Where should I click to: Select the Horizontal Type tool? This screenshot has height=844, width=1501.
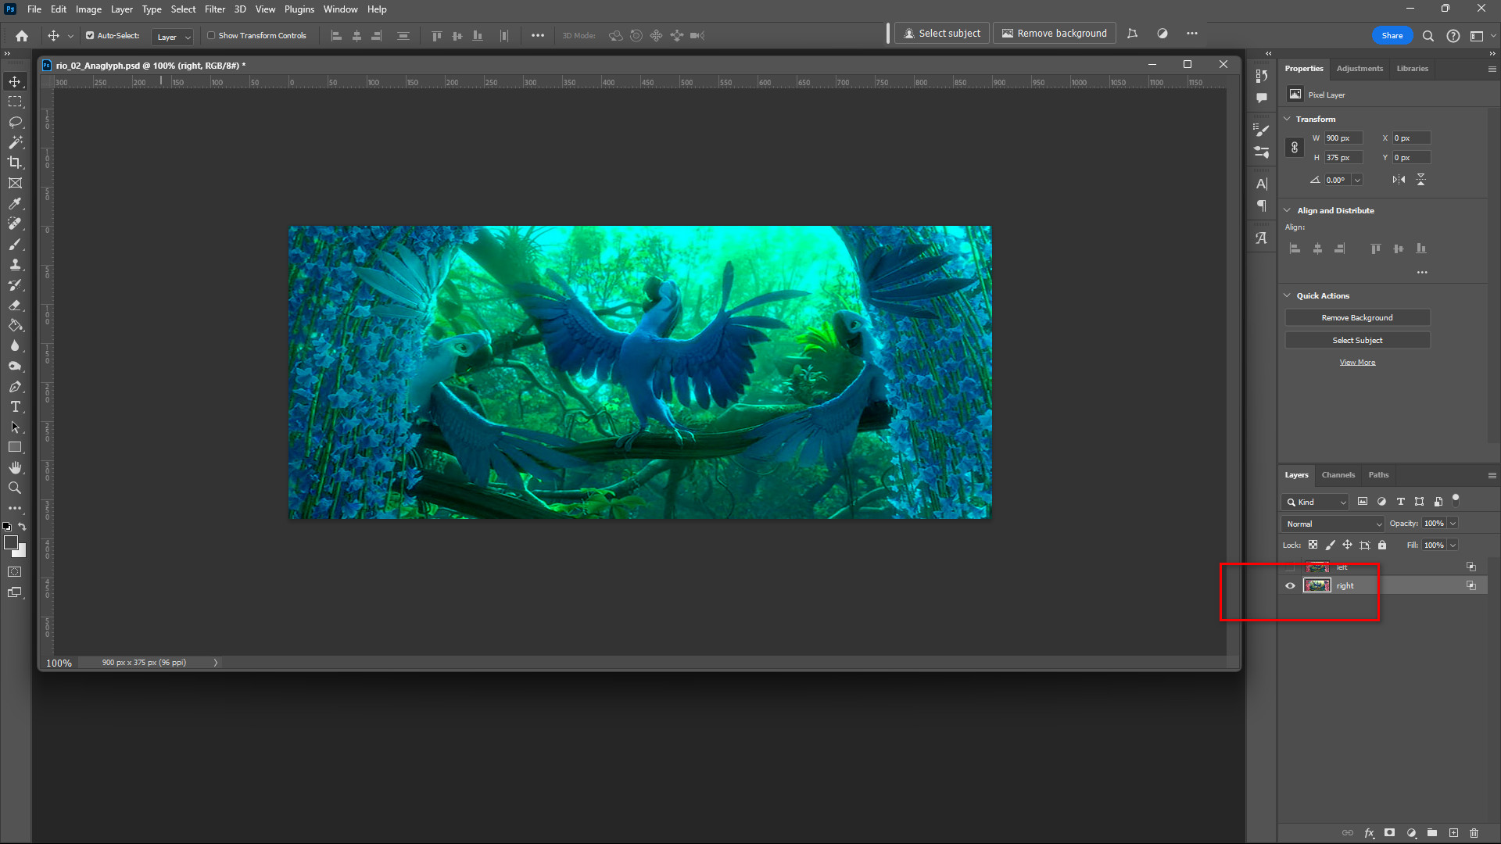pyautogui.click(x=15, y=406)
